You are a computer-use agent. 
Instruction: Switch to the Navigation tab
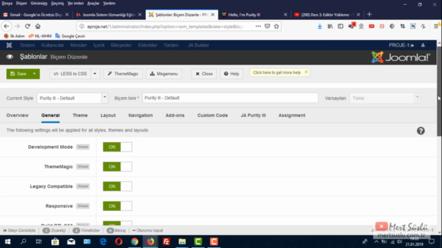140,115
